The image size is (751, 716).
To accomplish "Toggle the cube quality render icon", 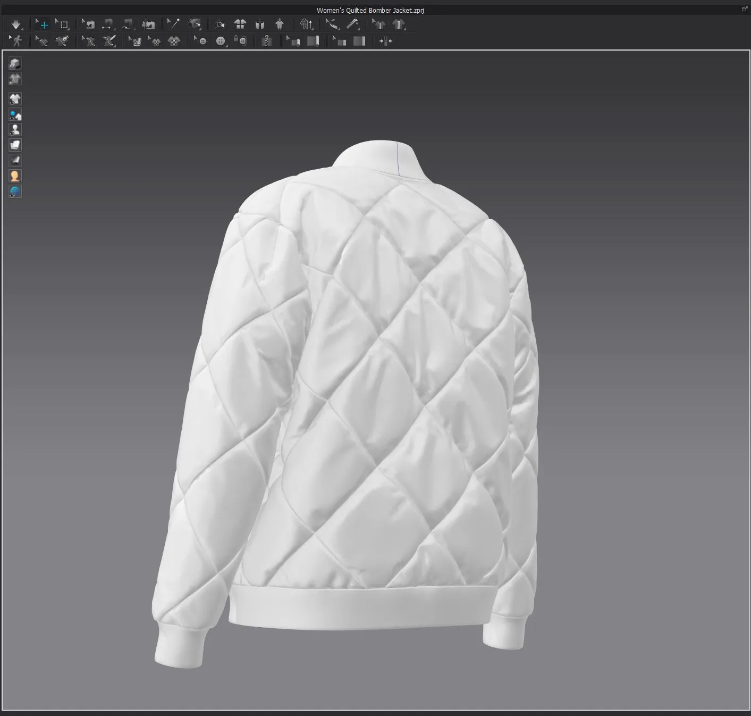I will click(15, 63).
